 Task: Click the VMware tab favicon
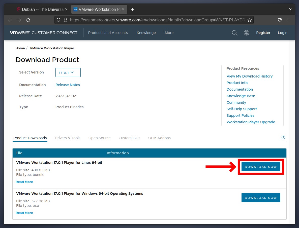pyautogui.click(x=76, y=9)
